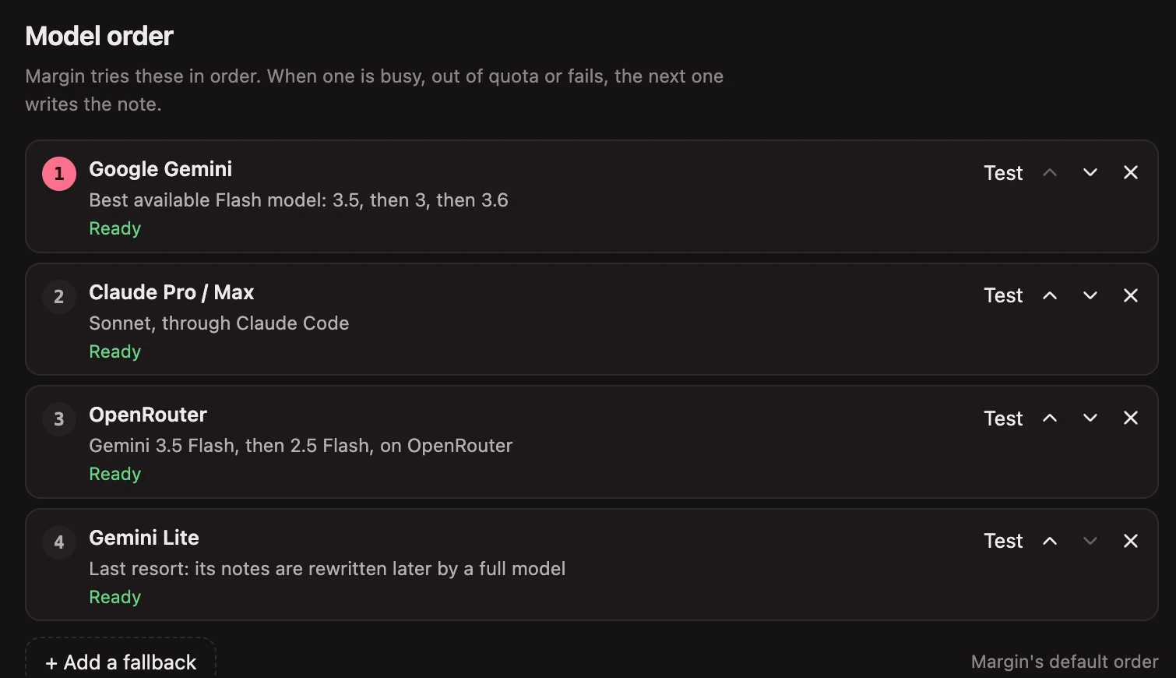
Task: Click the disabled up arrow on Google Gemini
Action: 1050,172
